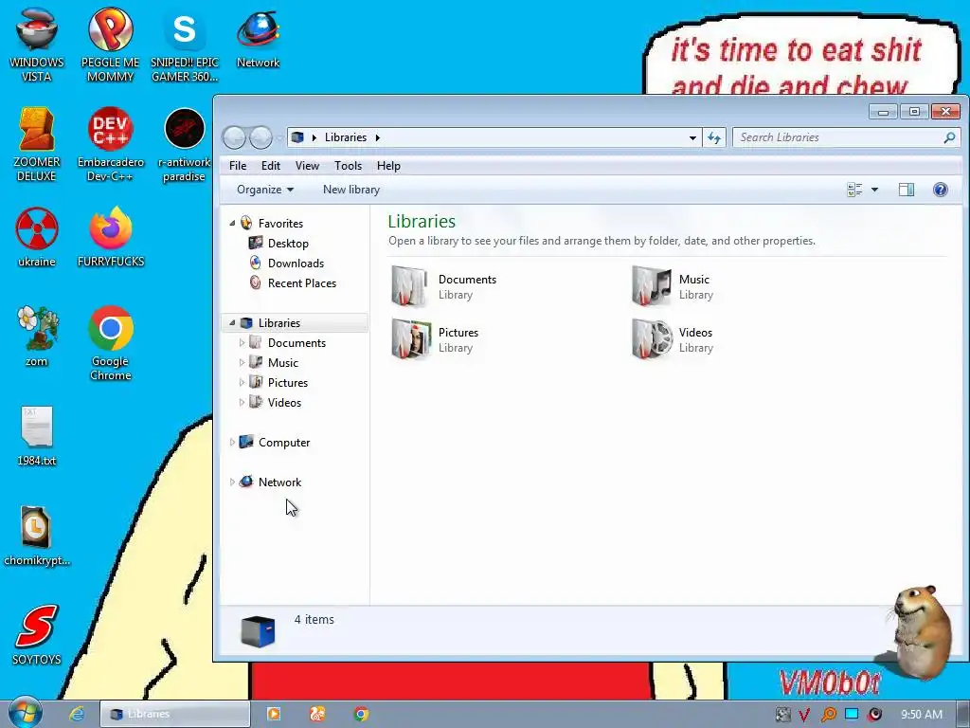970x728 pixels.
Task: Click the taskbar clock 9:50 AM
Action: tap(922, 715)
